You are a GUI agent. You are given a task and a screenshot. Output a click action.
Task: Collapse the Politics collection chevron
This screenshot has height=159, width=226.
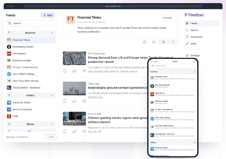[x=52, y=96]
